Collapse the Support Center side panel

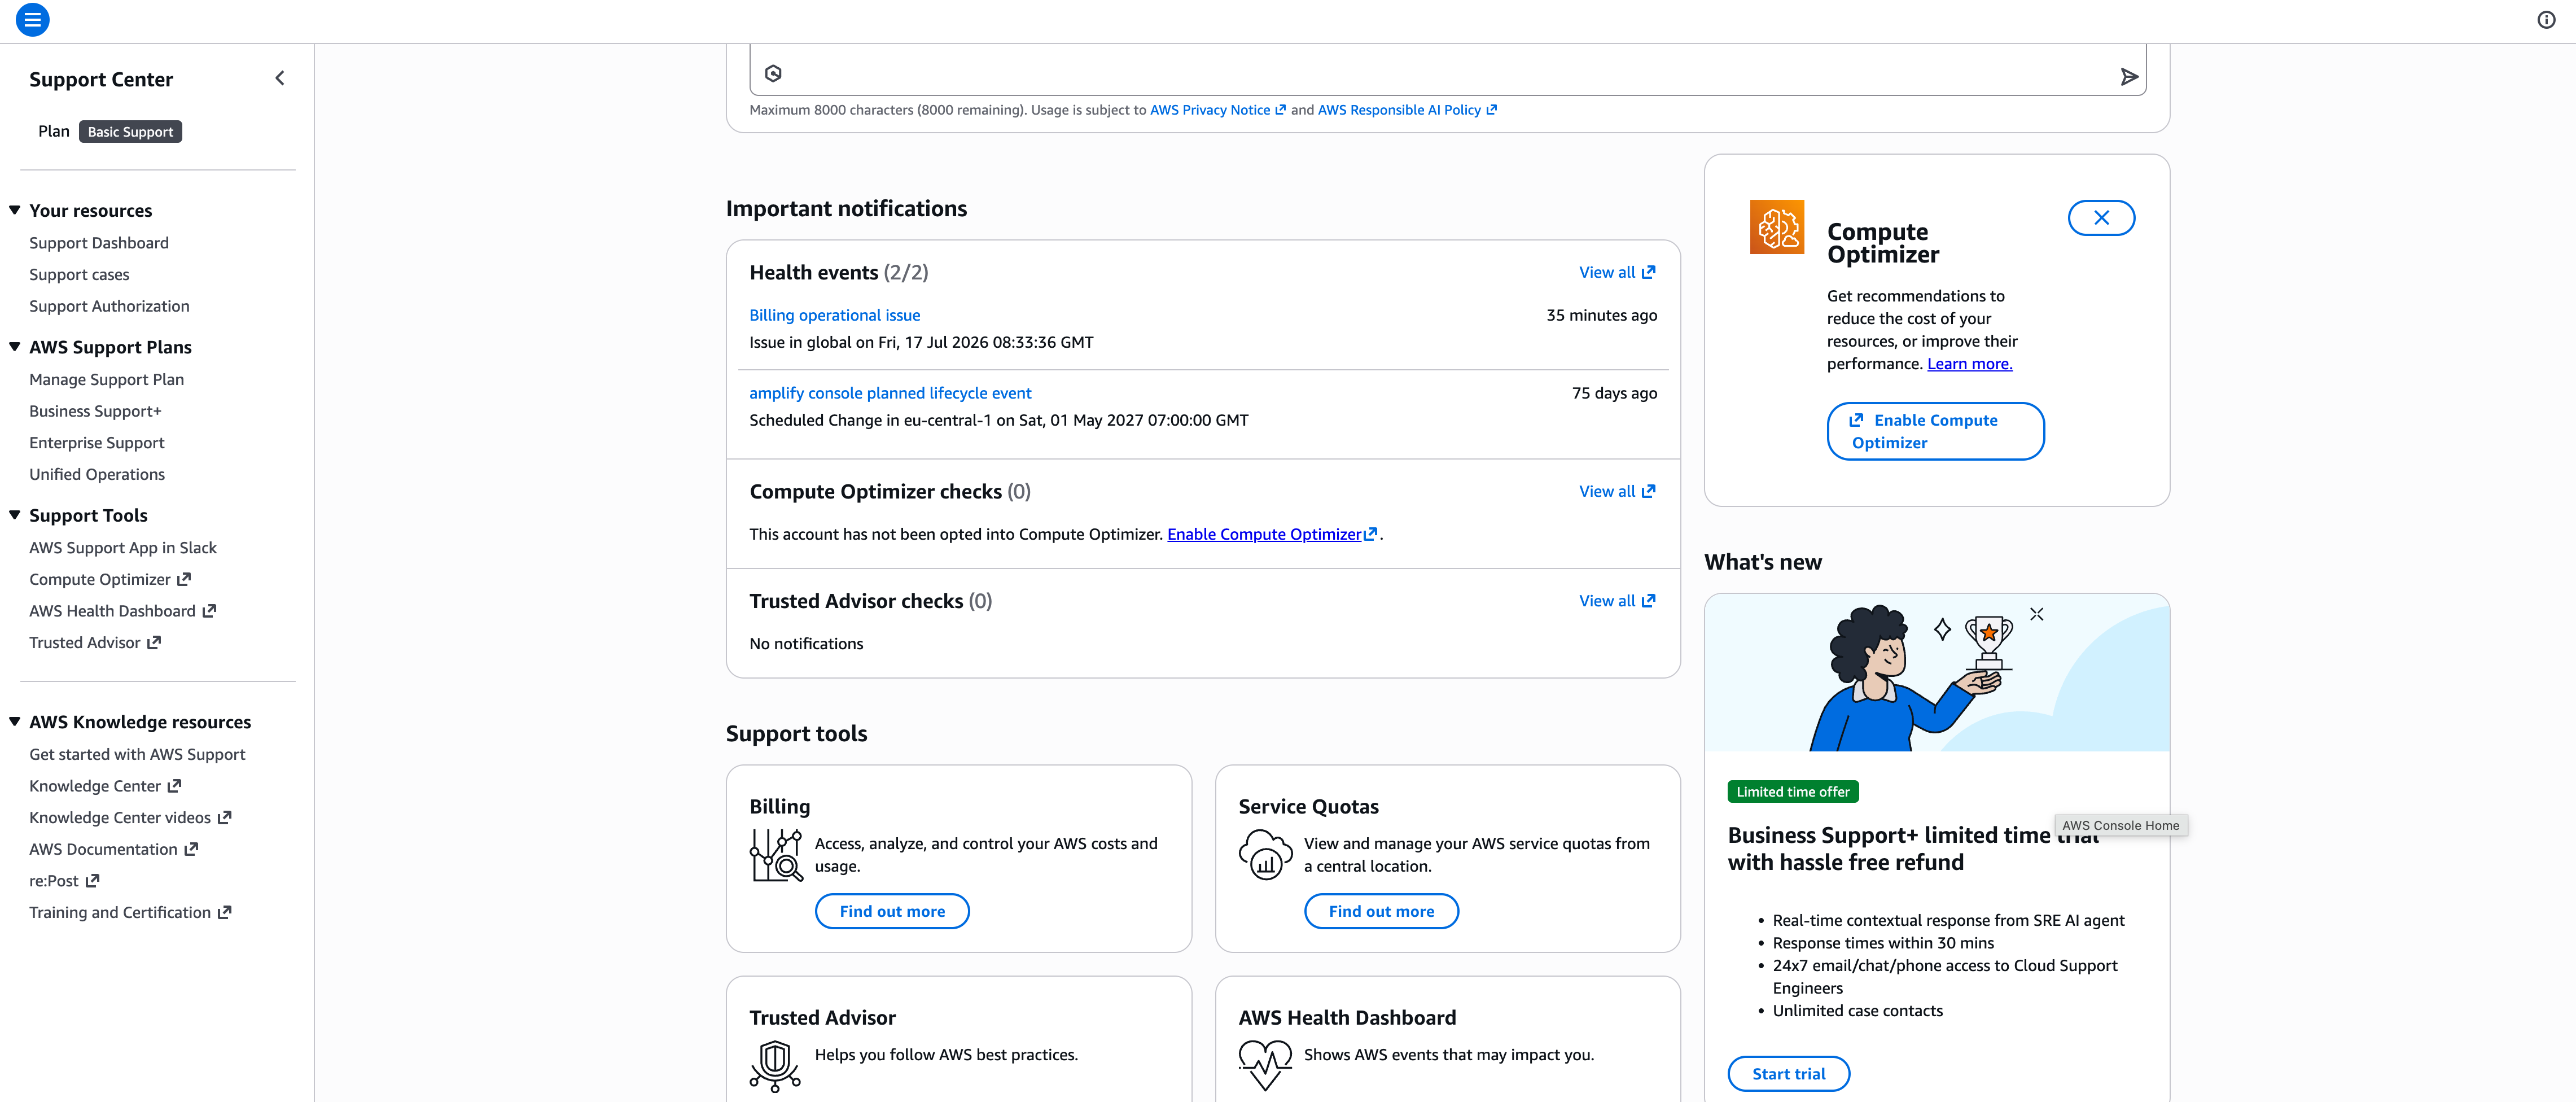tap(280, 78)
